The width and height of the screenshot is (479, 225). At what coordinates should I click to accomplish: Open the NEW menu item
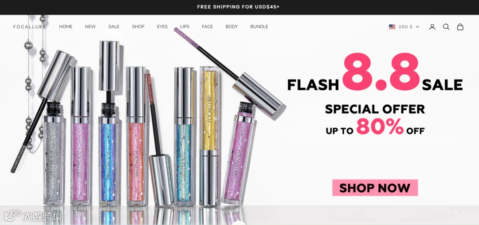coord(90,27)
